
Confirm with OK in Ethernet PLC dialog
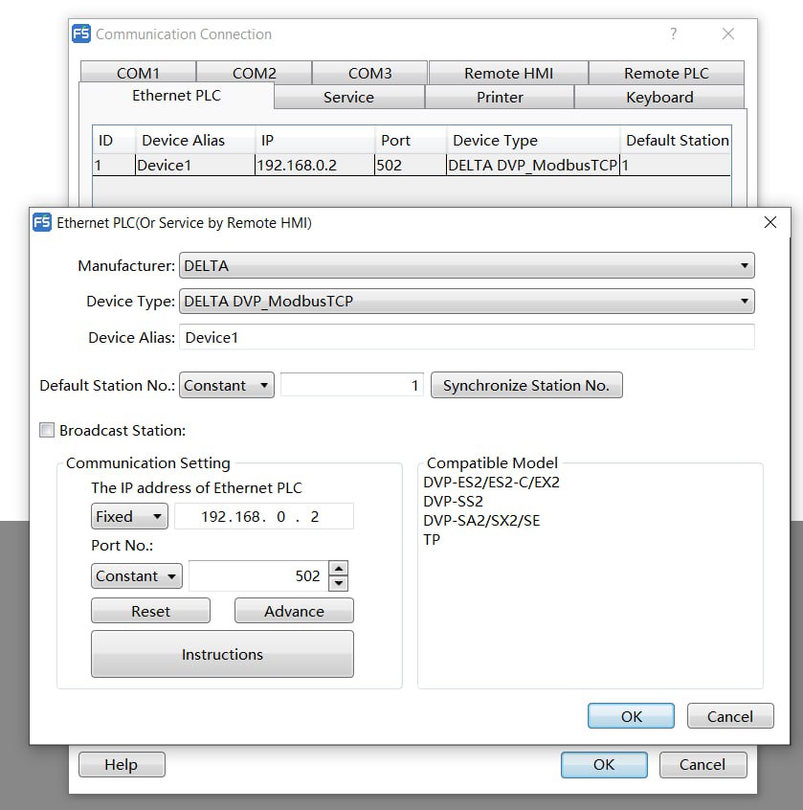tap(631, 716)
